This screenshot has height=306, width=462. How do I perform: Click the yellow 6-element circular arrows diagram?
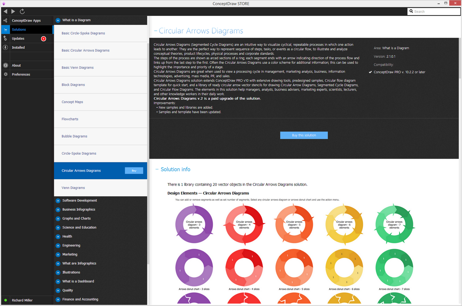click(x=344, y=225)
